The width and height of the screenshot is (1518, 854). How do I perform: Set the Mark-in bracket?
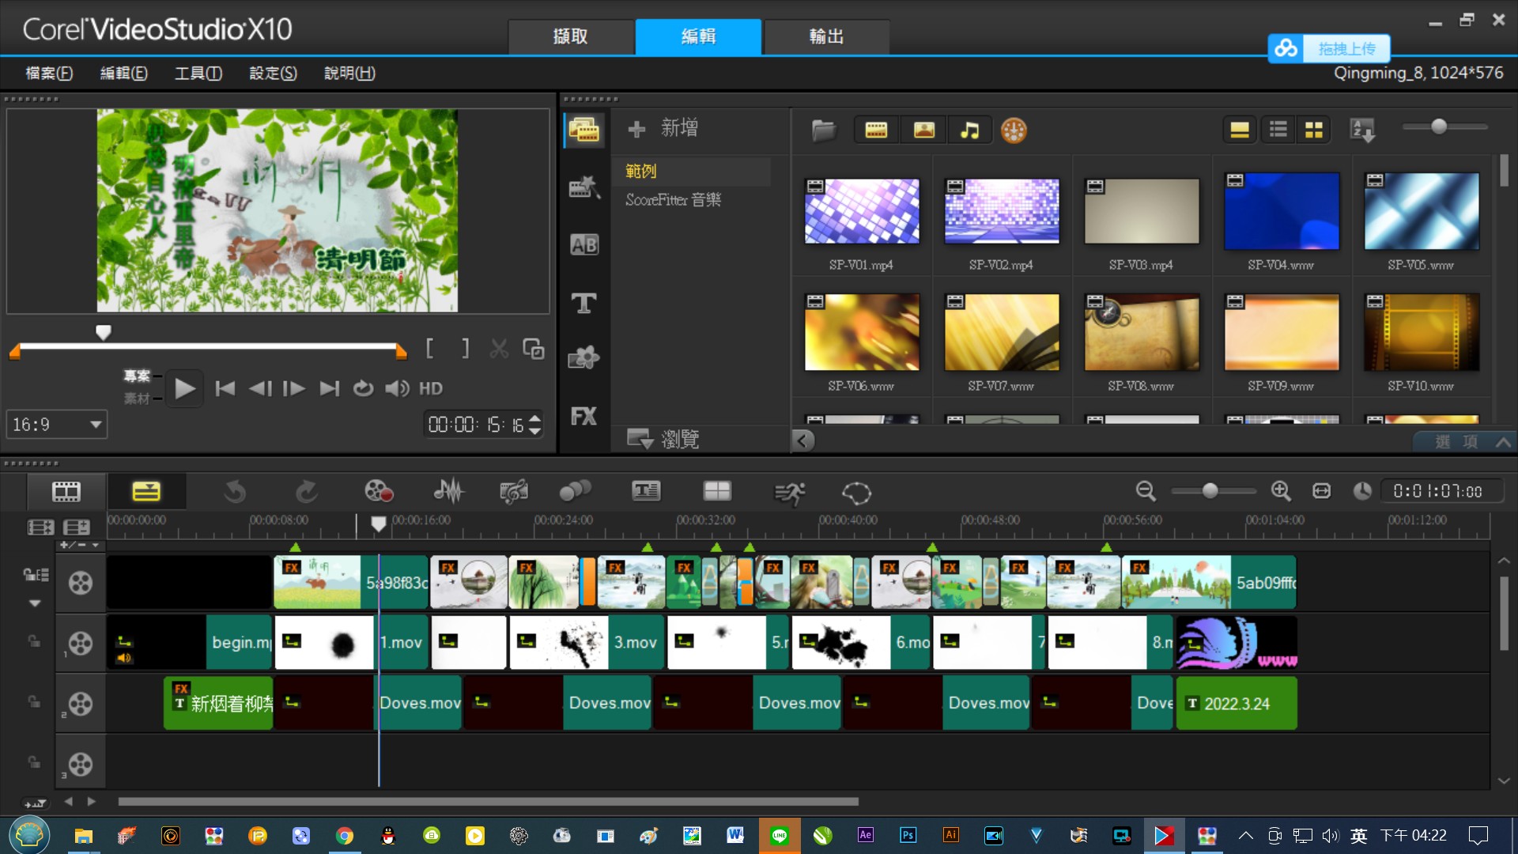(430, 348)
